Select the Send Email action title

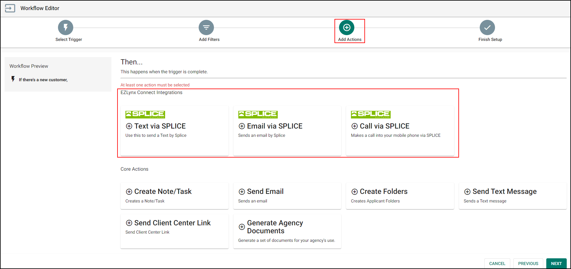click(265, 191)
